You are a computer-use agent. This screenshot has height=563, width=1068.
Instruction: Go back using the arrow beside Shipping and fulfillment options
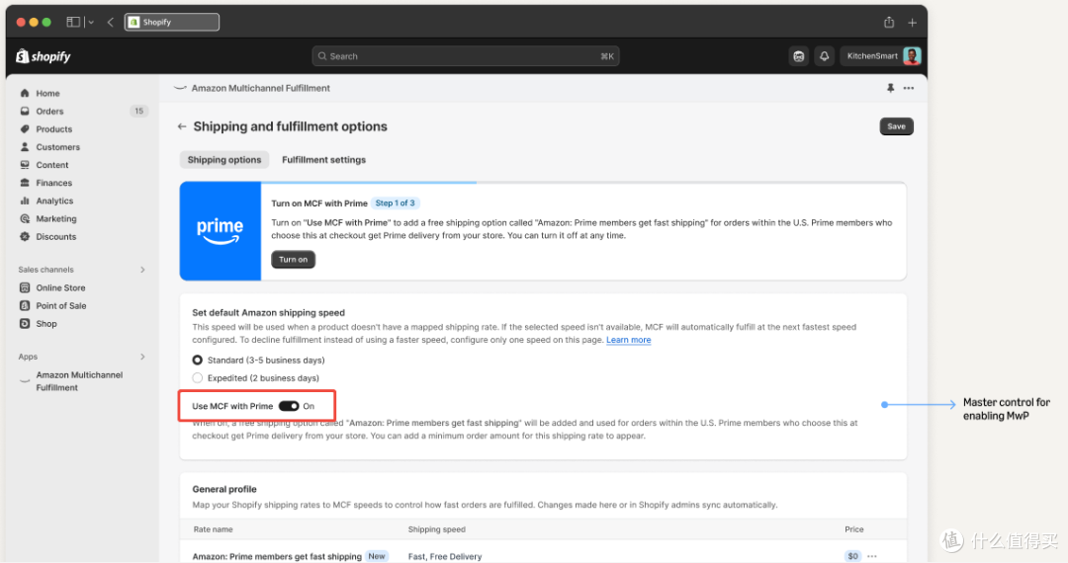click(x=182, y=126)
